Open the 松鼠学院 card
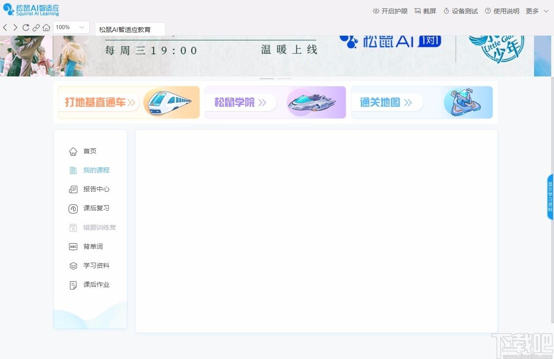 point(275,102)
